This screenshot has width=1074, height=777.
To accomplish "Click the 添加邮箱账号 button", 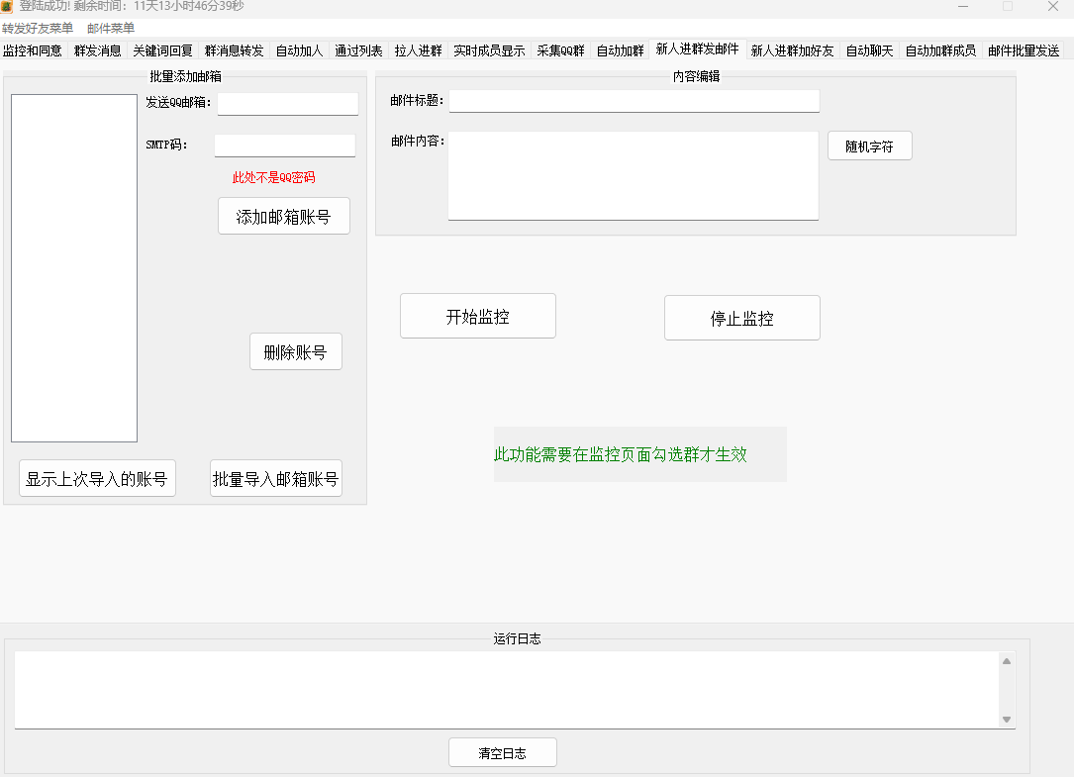I will [x=283, y=216].
